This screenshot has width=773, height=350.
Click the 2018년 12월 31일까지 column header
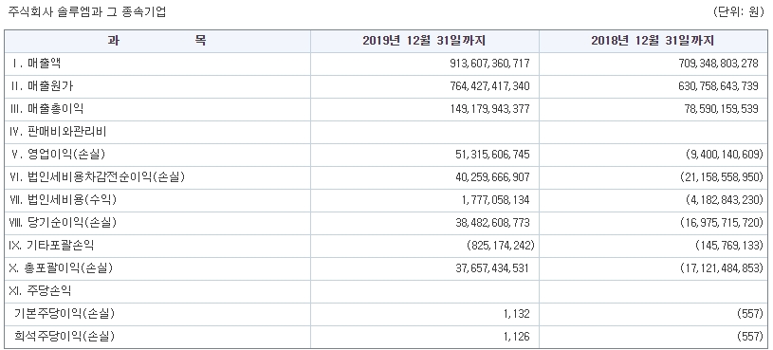tap(653, 41)
